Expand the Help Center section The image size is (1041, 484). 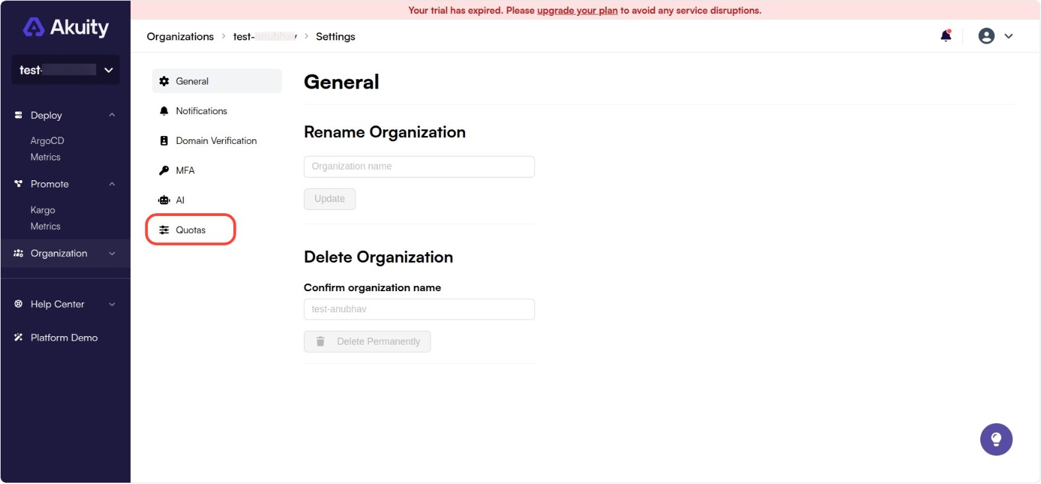pos(112,304)
